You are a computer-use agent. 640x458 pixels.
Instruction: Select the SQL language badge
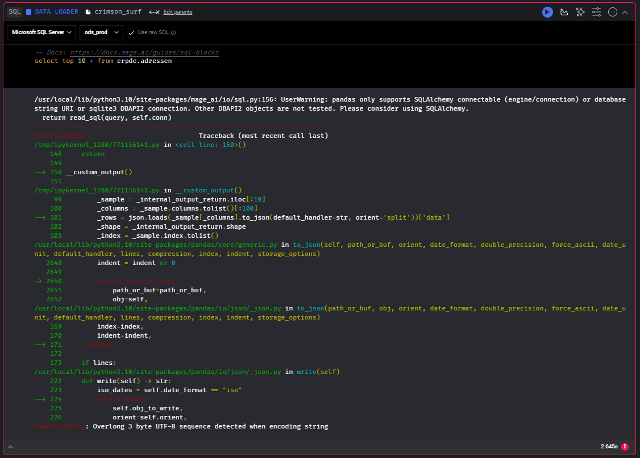point(14,11)
